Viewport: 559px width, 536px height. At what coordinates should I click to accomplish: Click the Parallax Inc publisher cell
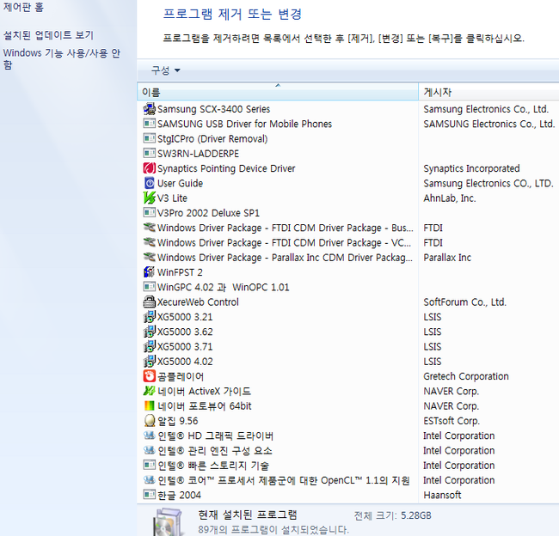447,258
